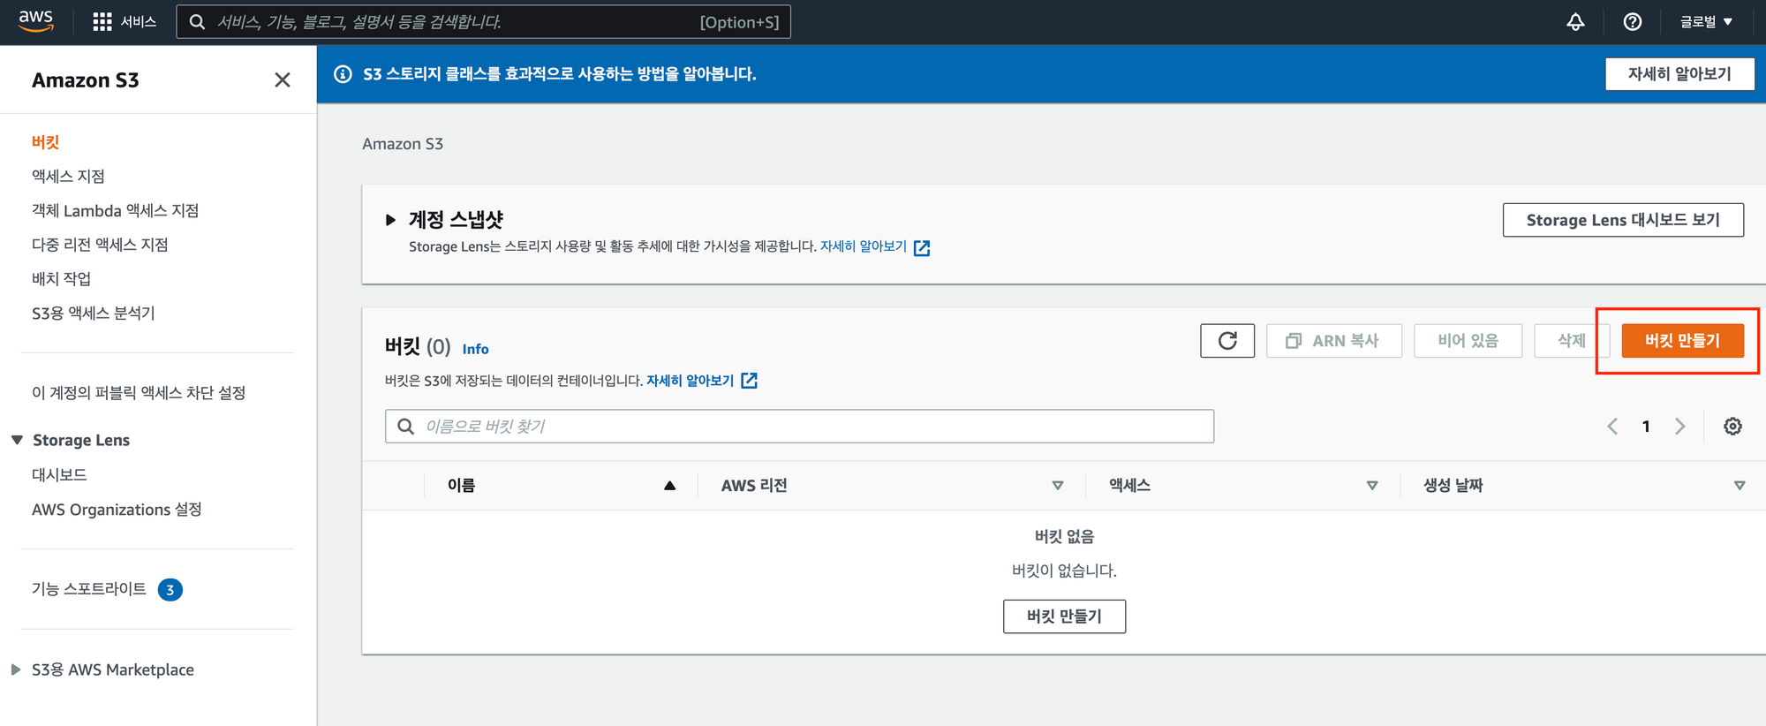This screenshot has height=726, width=1766.
Task: Open S3용 액세스 분석기
Action: 93,314
